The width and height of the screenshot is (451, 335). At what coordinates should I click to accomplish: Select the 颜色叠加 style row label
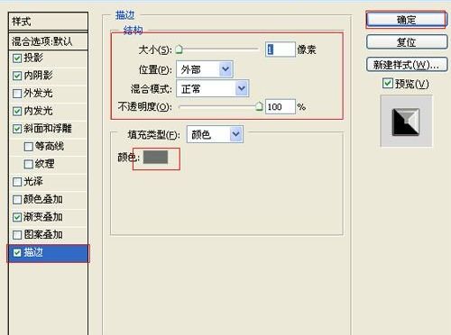coord(43,199)
